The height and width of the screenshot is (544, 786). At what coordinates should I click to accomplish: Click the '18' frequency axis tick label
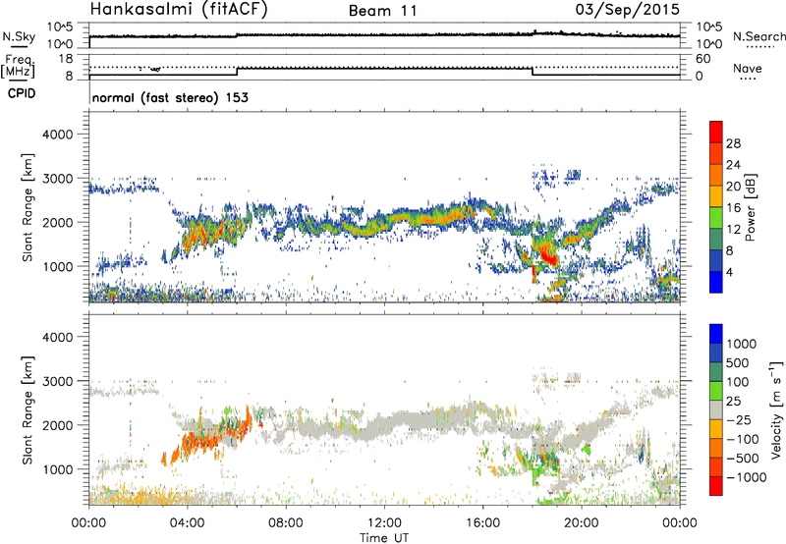pyautogui.click(x=66, y=59)
